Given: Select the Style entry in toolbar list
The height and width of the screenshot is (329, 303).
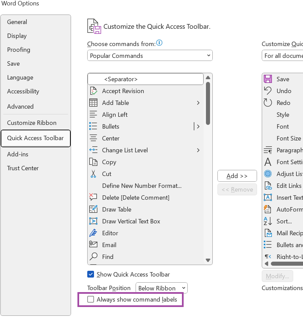Looking at the screenshot, I should pos(283,114).
